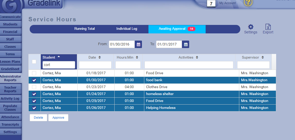Uncheck the food bank row checkbox
The height and width of the screenshot is (140, 295).
point(34,80)
